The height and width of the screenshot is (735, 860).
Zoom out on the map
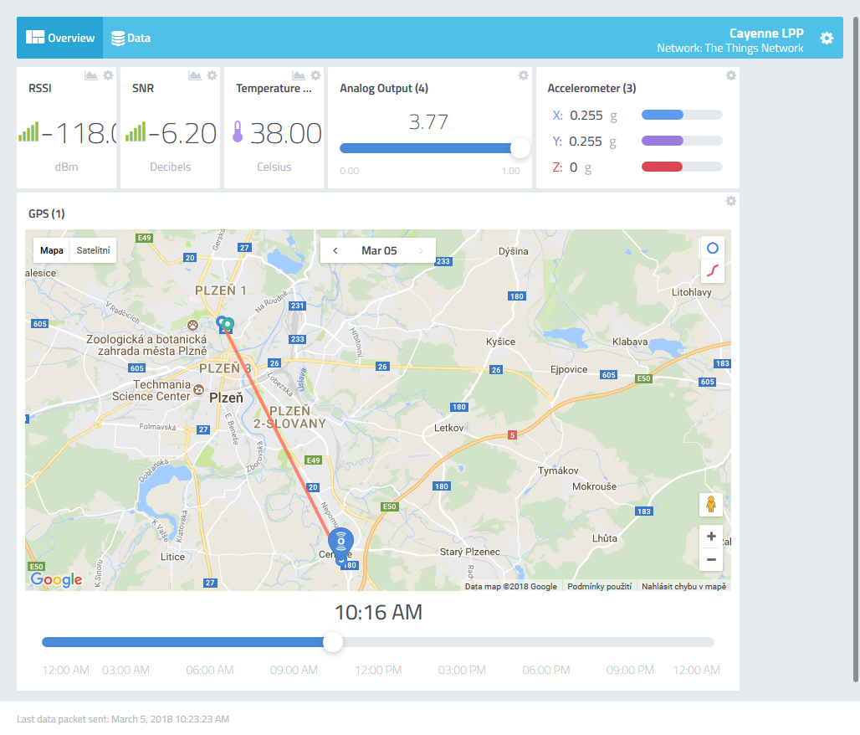tap(711, 559)
